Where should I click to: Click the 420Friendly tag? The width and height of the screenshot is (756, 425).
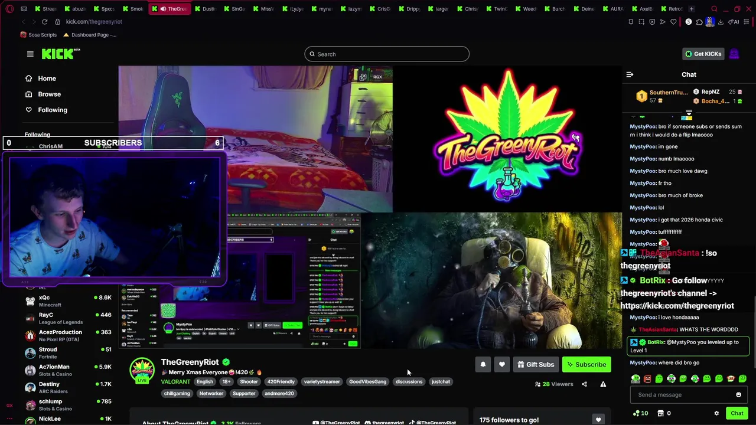pos(281,382)
